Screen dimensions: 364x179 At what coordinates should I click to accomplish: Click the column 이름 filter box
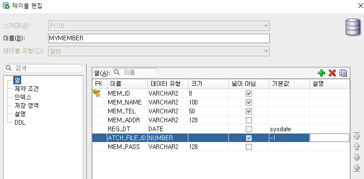pyautogui.click(x=135, y=73)
